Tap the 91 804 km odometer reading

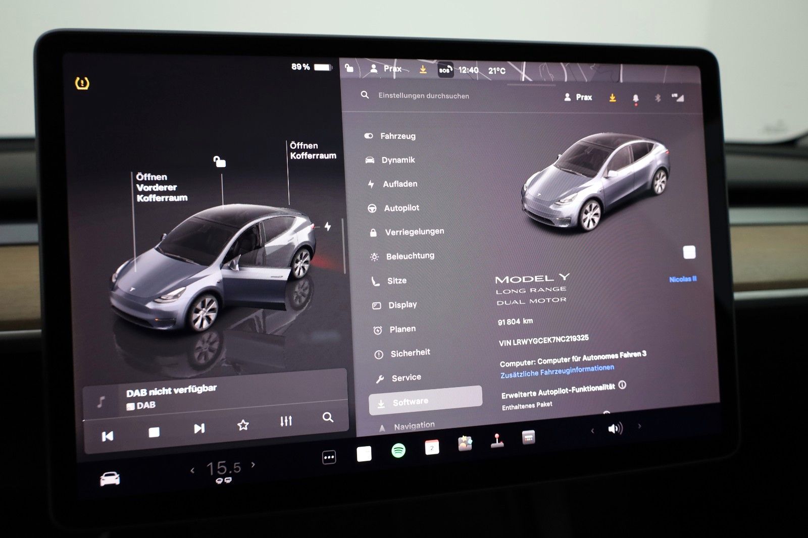coord(515,321)
